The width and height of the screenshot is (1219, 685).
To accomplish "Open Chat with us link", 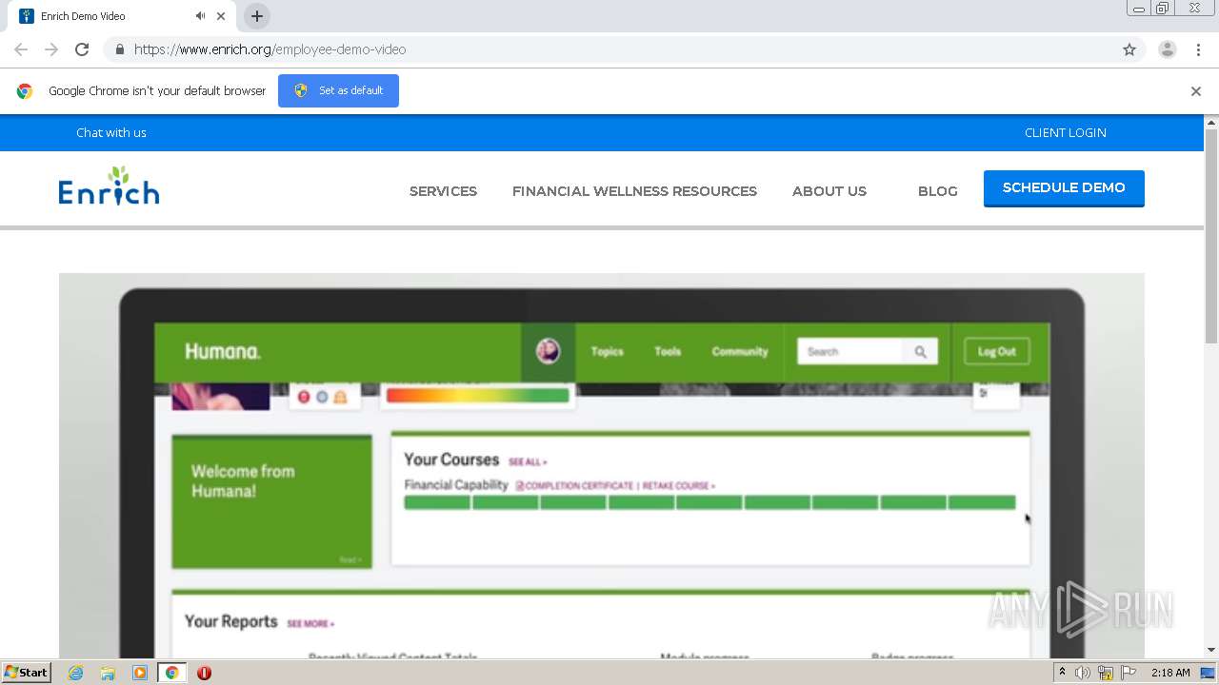I will pyautogui.click(x=111, y=132).
